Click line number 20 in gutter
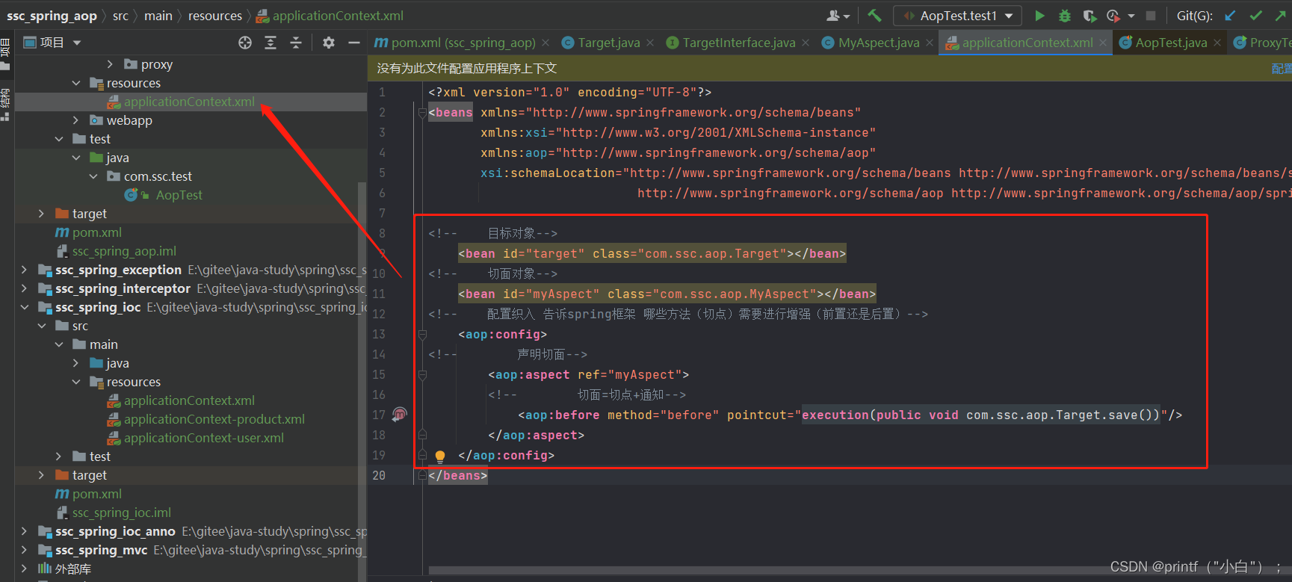Image resolution: width=1292 pixels, height=582 pixels. (379, 475)
